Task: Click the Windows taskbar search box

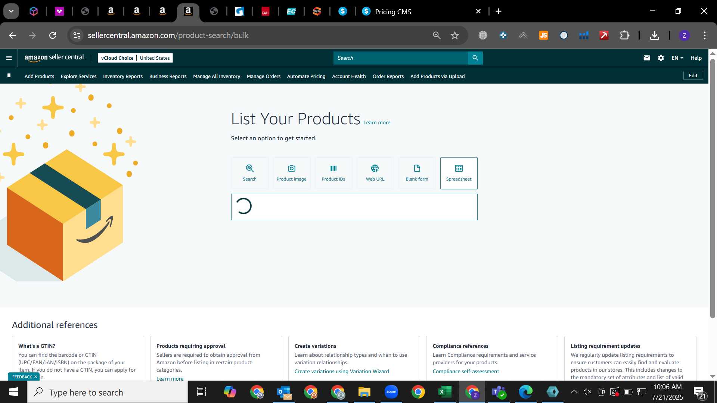Action: [108, 392]
